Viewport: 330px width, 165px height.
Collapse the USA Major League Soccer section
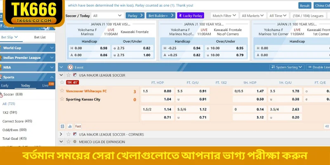pyautogui.click(x=61, y=75)
